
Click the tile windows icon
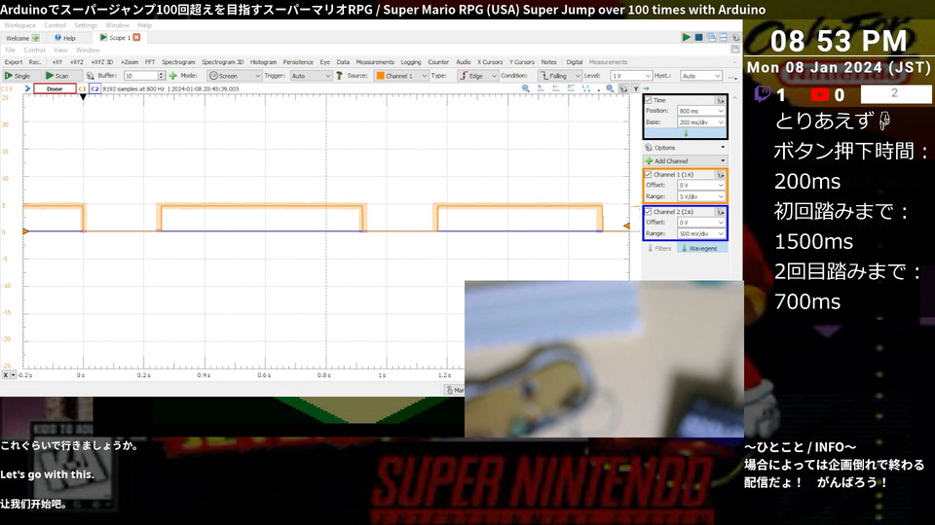click(x=724, y=37)
